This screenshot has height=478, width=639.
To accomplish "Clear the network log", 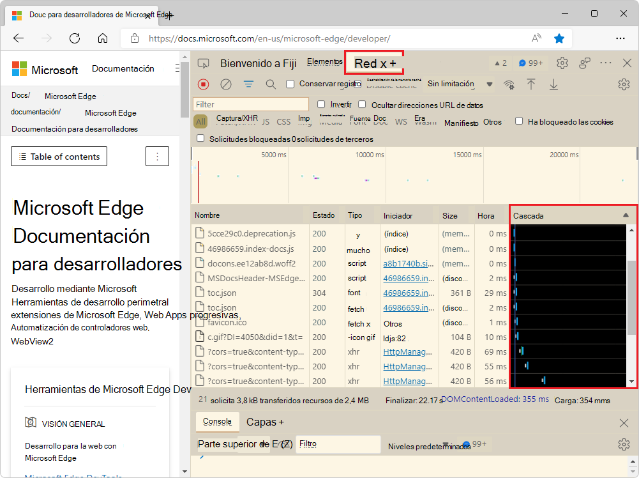I will [226, 84].
